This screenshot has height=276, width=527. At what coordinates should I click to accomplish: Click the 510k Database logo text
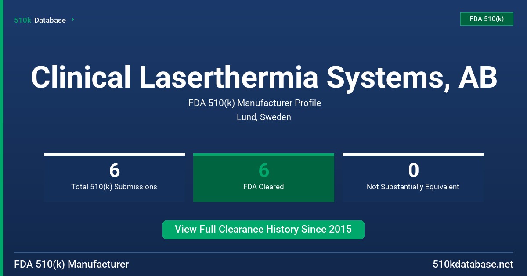(x=40, y=20)
